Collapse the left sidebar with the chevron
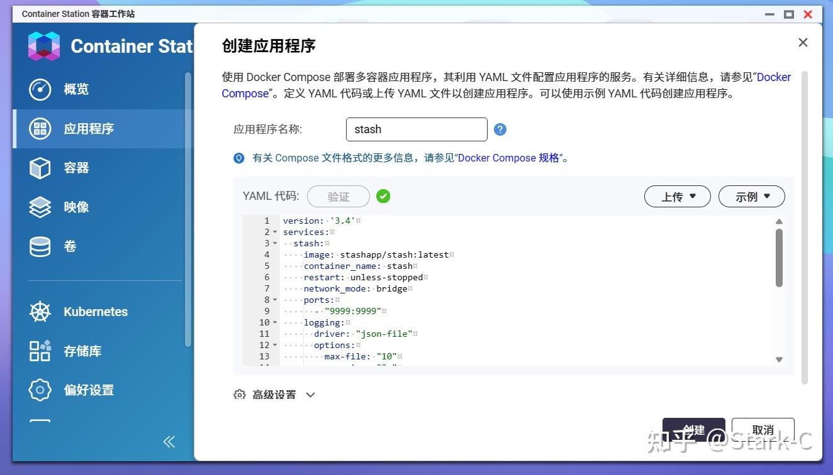The height and width of the screenshot is (475, 833). (169, 442)
